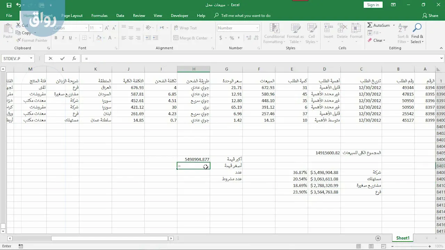445x250 pixels.
Task: Click the Share button
Action: point(430,16)
